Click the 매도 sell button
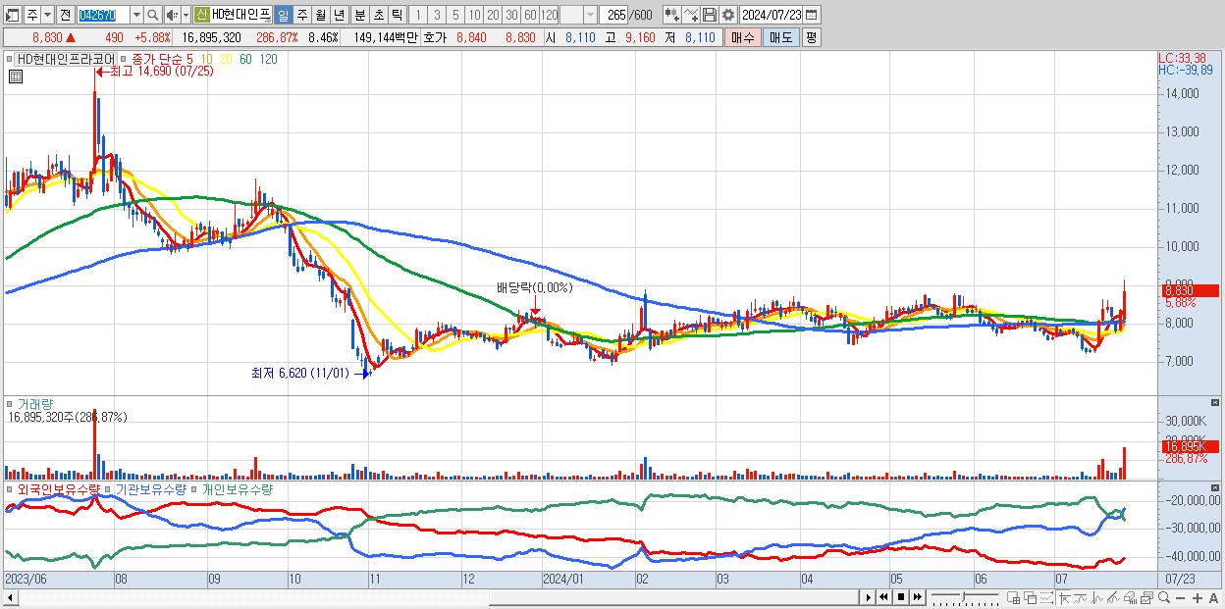 click(x=780, y=37)
